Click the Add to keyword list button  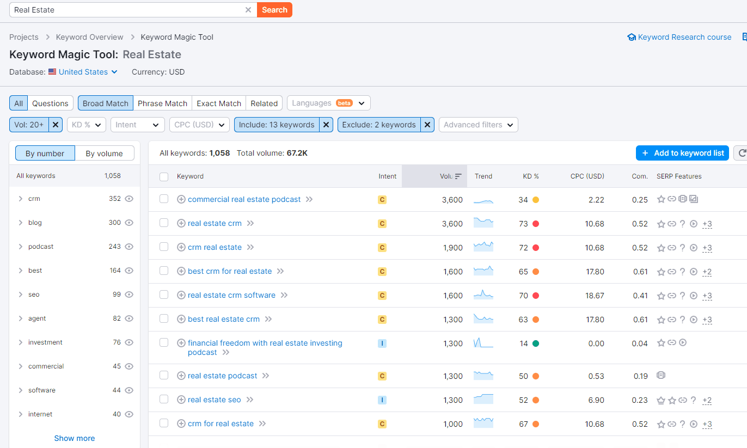pyautogui.click(x=682, y=153)
